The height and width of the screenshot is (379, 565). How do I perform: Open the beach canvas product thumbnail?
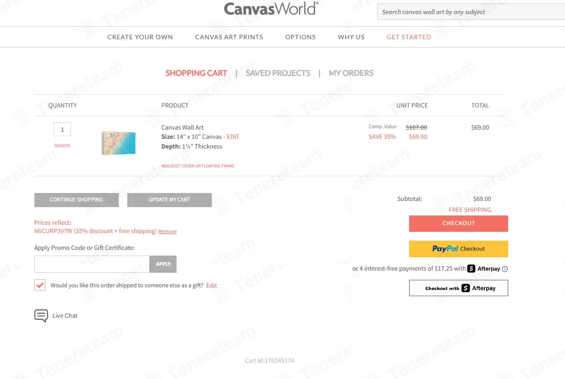coord(118,143)
